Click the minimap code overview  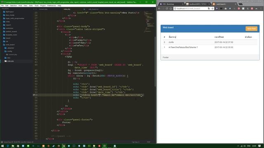(149, 21)
